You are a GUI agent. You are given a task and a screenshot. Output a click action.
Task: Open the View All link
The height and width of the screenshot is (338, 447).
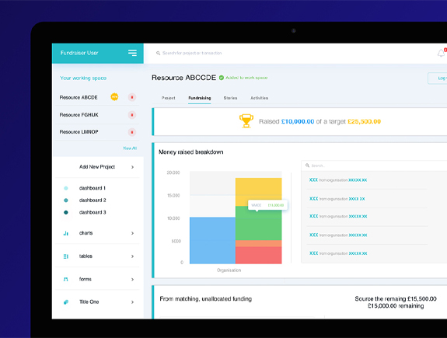[130, 148]
